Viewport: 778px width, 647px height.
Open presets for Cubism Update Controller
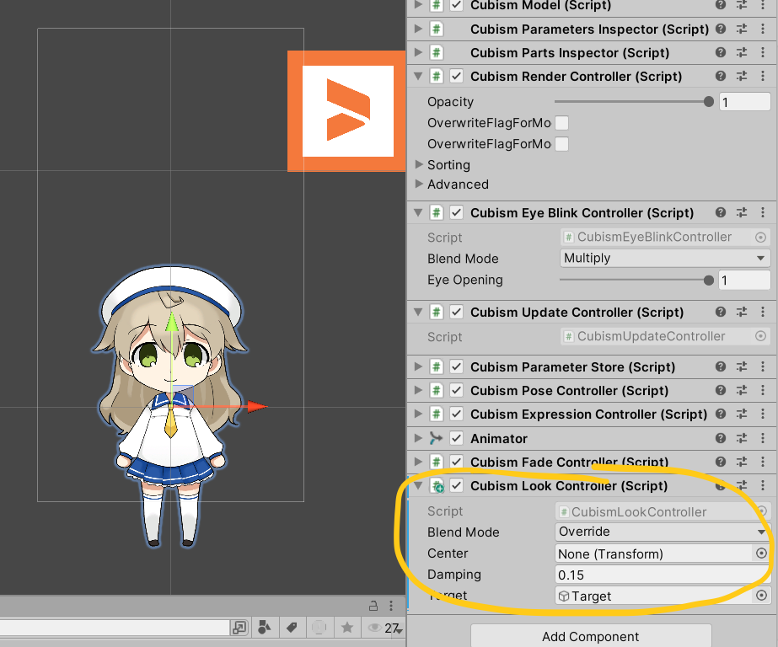coord(742,312)
